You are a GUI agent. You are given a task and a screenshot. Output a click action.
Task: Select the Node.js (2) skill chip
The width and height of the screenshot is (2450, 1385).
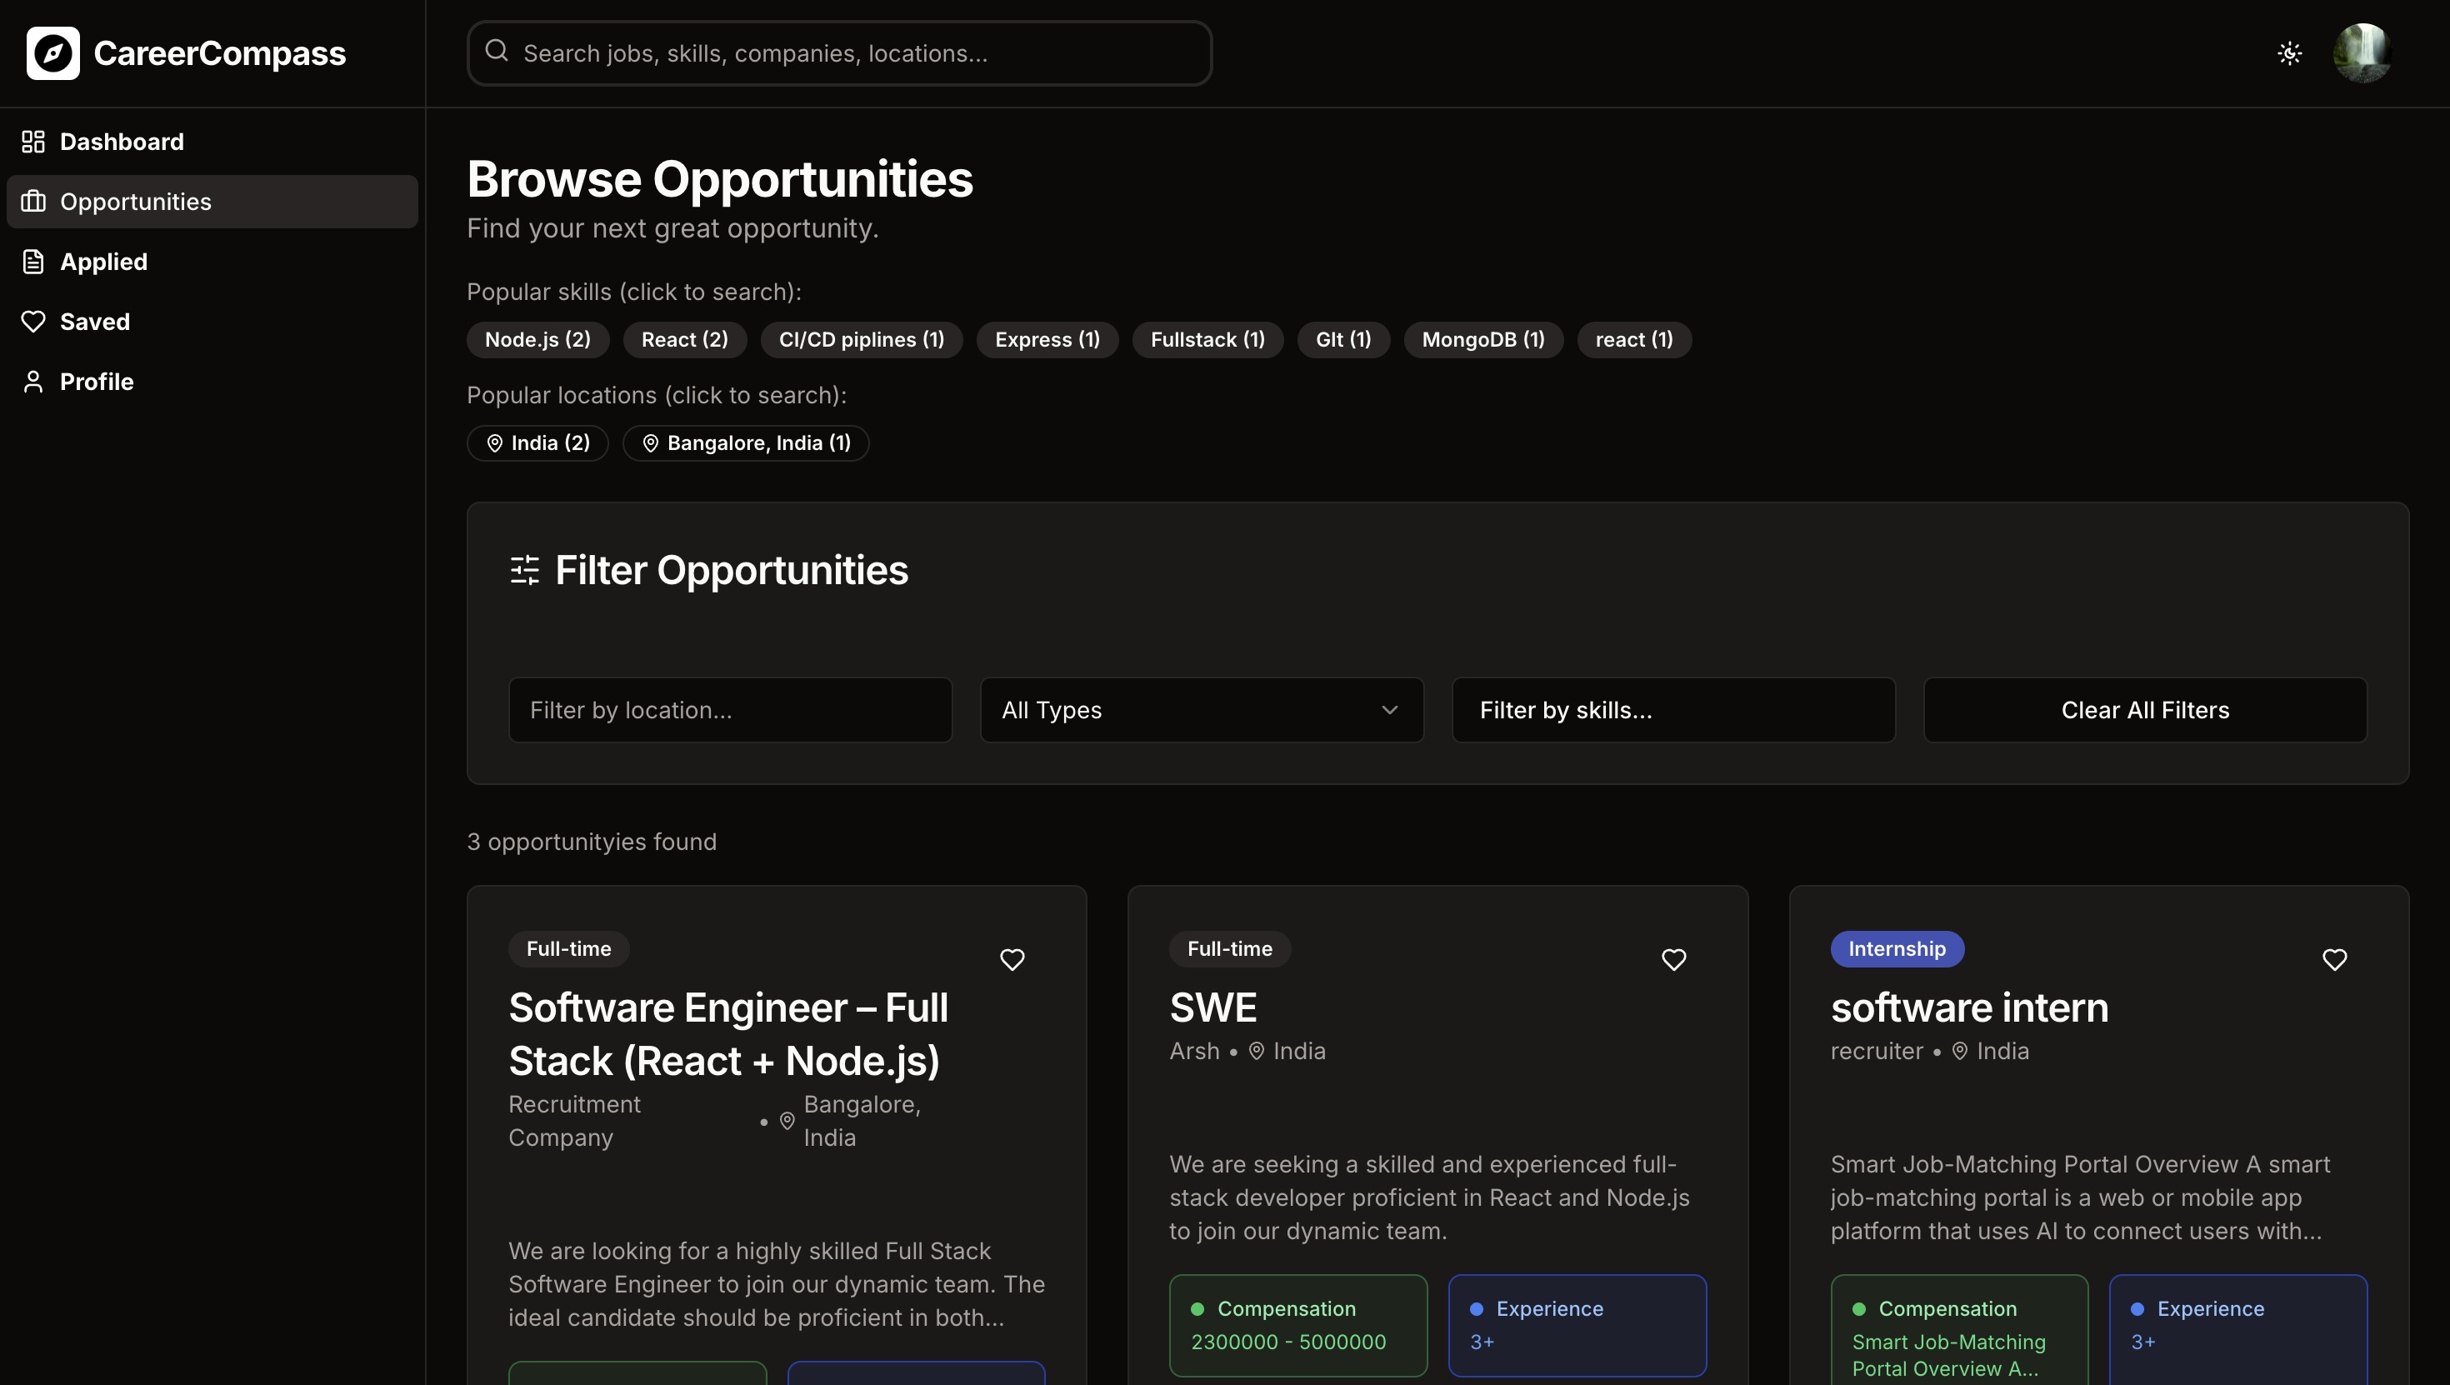(x=537, y=340)
